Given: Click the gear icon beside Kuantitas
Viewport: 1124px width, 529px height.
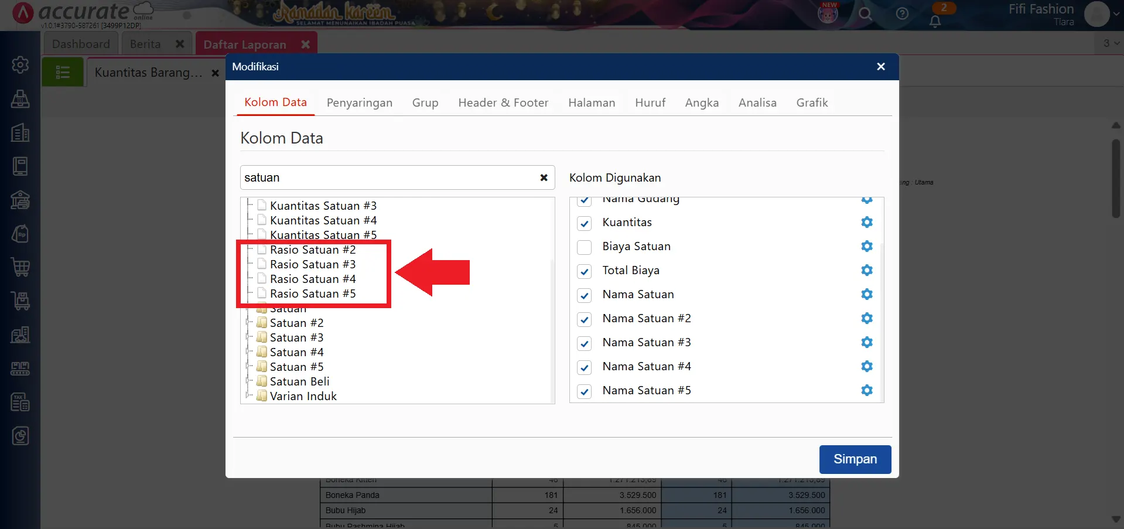Looking at the screenshot, I should [866, 223].
